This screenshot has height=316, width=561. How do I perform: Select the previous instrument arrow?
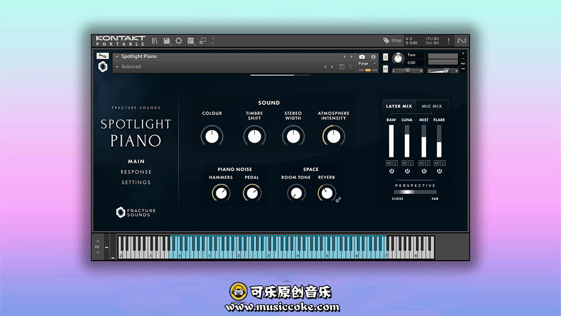tap(345, 57)
